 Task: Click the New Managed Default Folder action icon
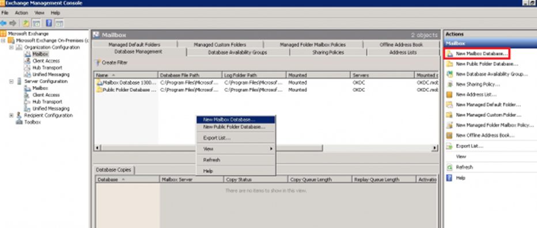(x=449, y=105)
